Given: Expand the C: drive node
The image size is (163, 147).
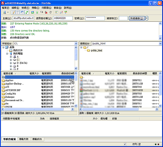Looking at the screenshot, I should 11,60.
